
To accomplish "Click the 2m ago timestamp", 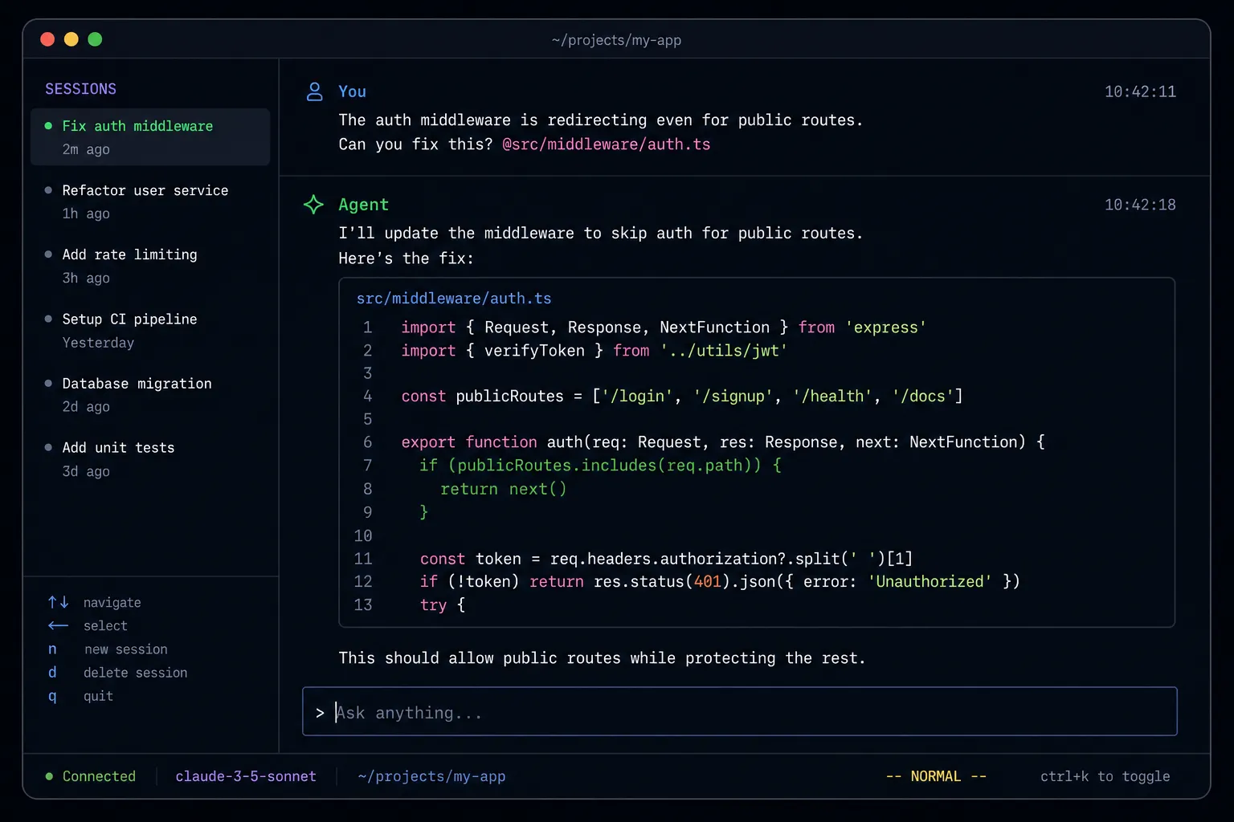I will pyautogui.click(x=86, y=149).
